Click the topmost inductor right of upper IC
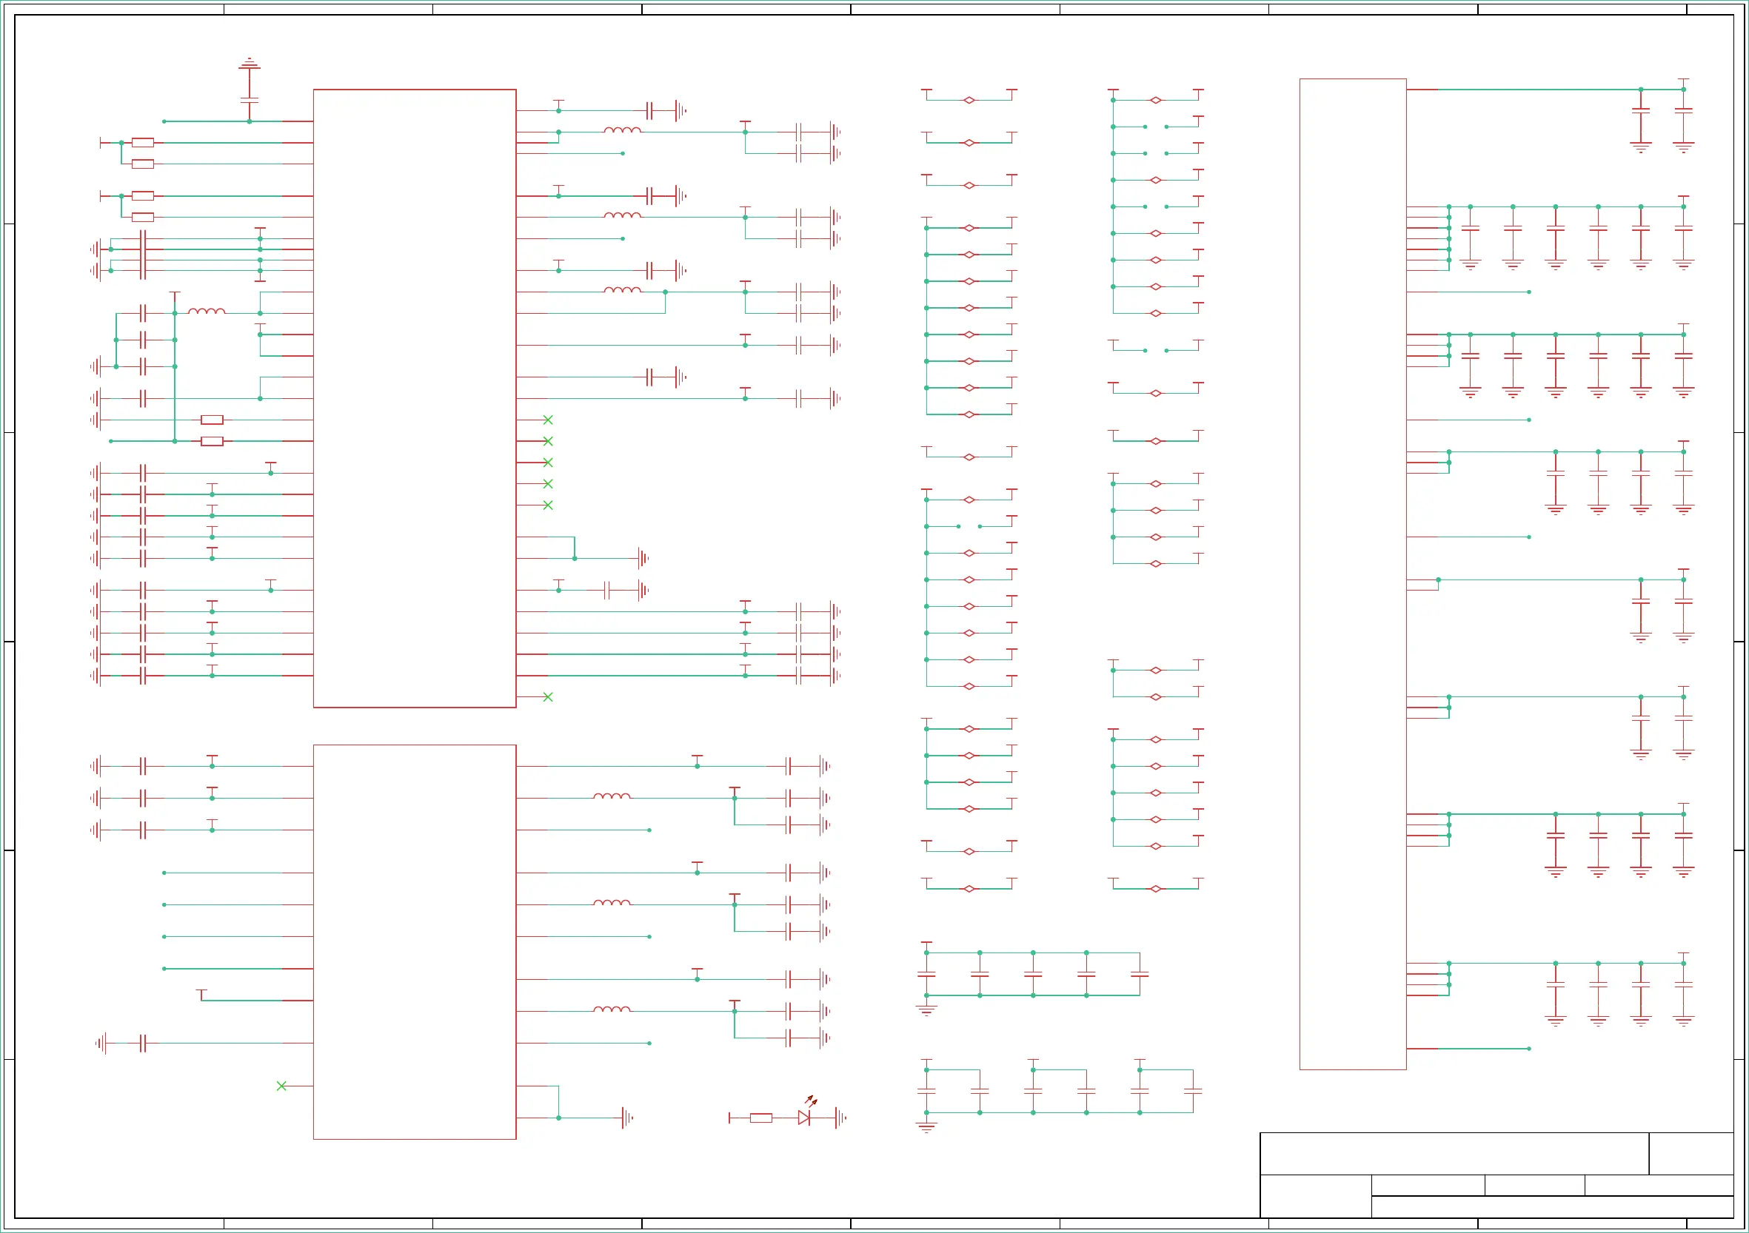The width and height of the screenshot is (1749, 1233). (x=622, y=130)
